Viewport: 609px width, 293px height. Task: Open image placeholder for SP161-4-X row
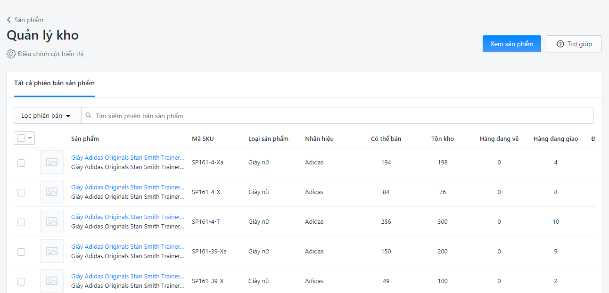pyautogui.click(x=52, y=192)
